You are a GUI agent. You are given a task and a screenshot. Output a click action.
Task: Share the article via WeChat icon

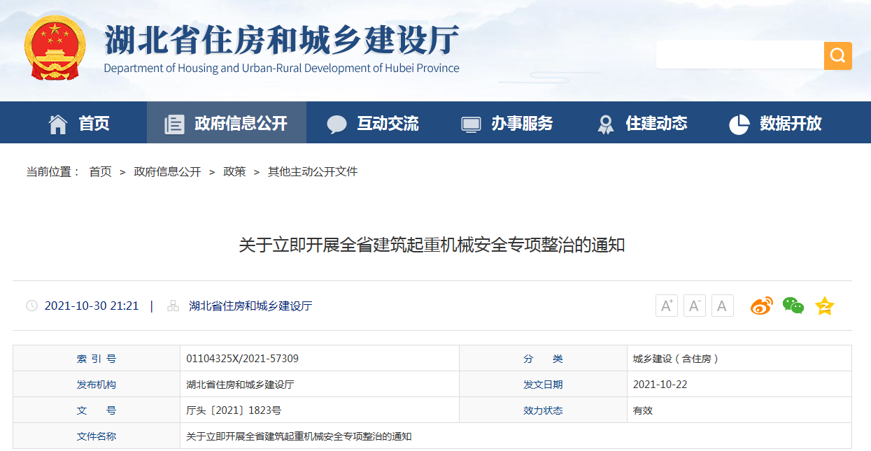tap(793, 305)
